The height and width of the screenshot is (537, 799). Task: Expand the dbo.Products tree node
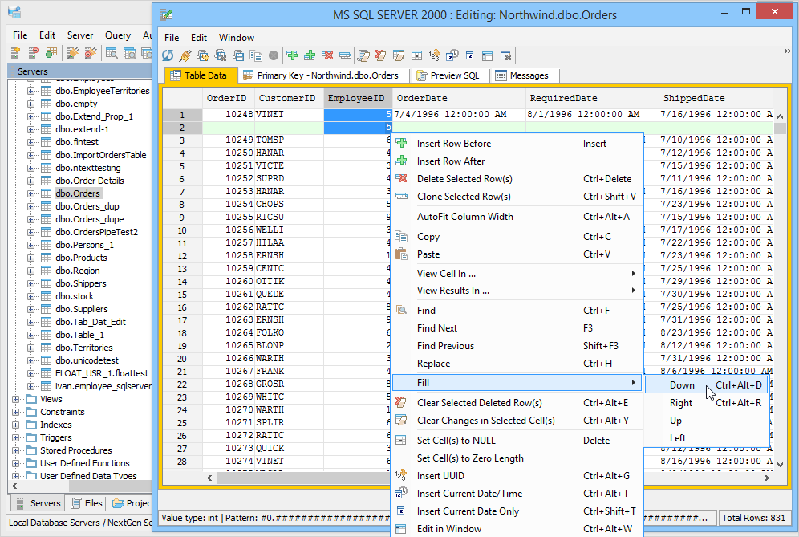point(31,258)
